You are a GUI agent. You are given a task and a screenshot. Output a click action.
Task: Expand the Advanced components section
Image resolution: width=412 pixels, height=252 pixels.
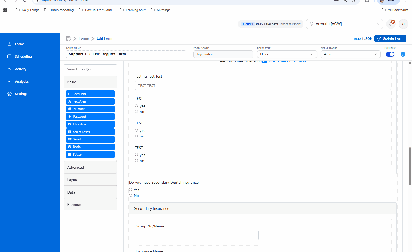(90, 167)
